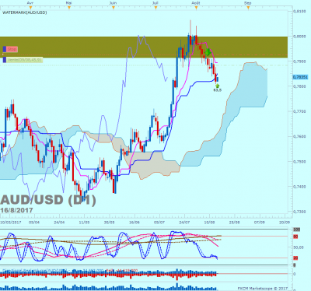The image size is (311, 291).
Task: Click the oscillator 100 level label
Action: [296, 230]
